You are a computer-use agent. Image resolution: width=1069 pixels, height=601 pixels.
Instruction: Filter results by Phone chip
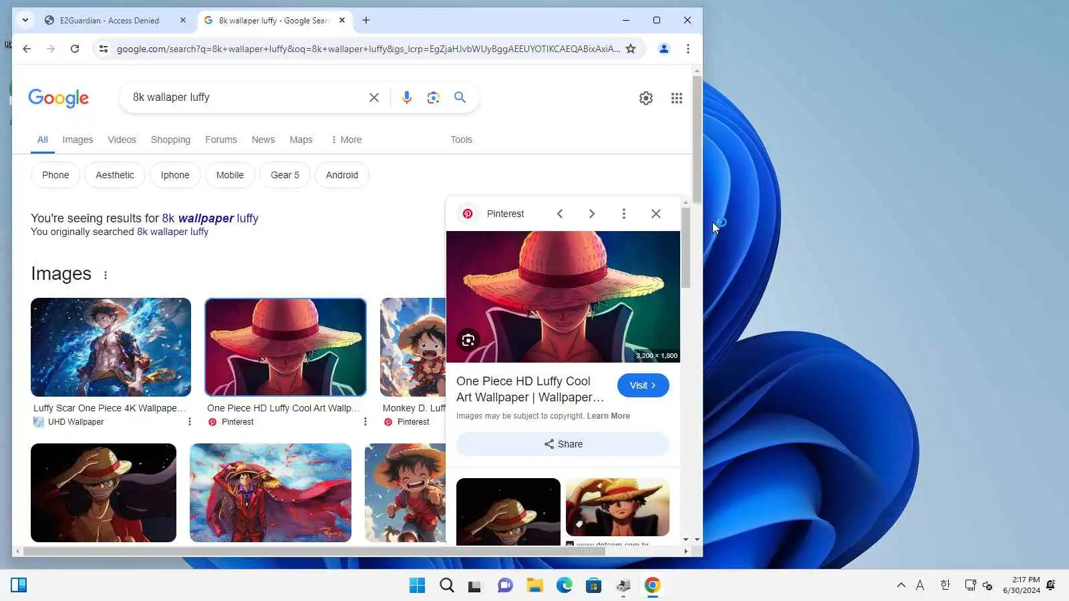tap(55, 175)
